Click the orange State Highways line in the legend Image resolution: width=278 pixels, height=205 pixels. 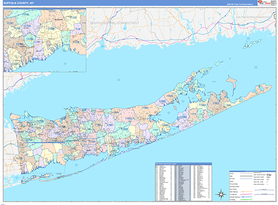pos(246,192)
